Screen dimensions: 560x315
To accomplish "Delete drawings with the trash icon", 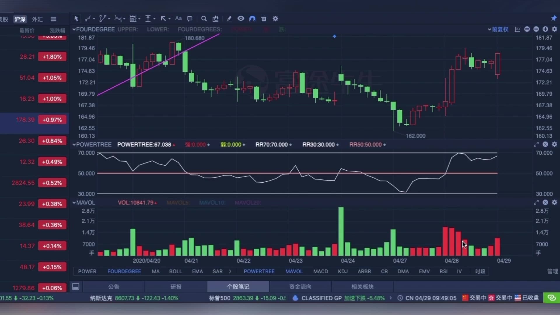I will pos(264,19).
